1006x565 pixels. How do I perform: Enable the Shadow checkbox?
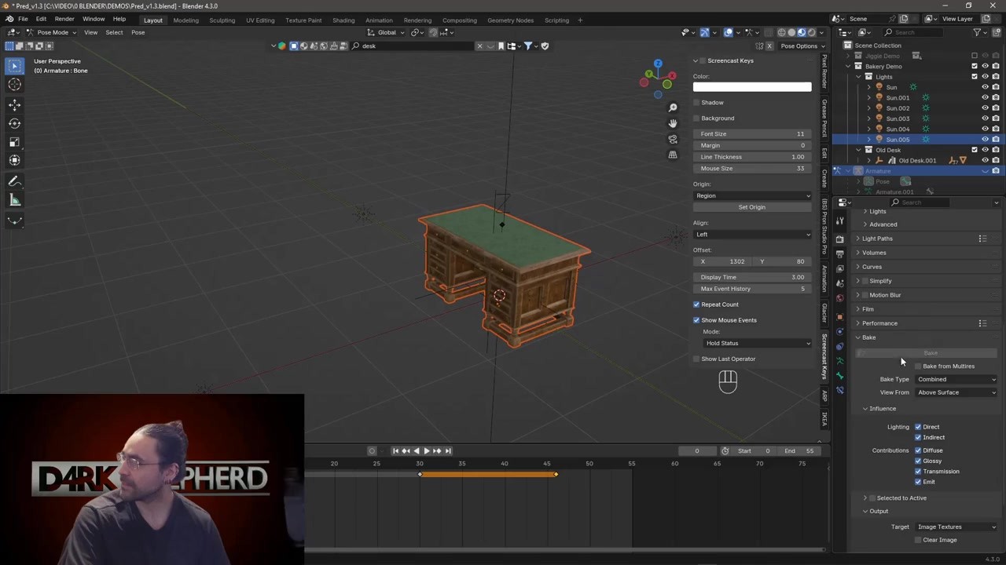(696, 103)
